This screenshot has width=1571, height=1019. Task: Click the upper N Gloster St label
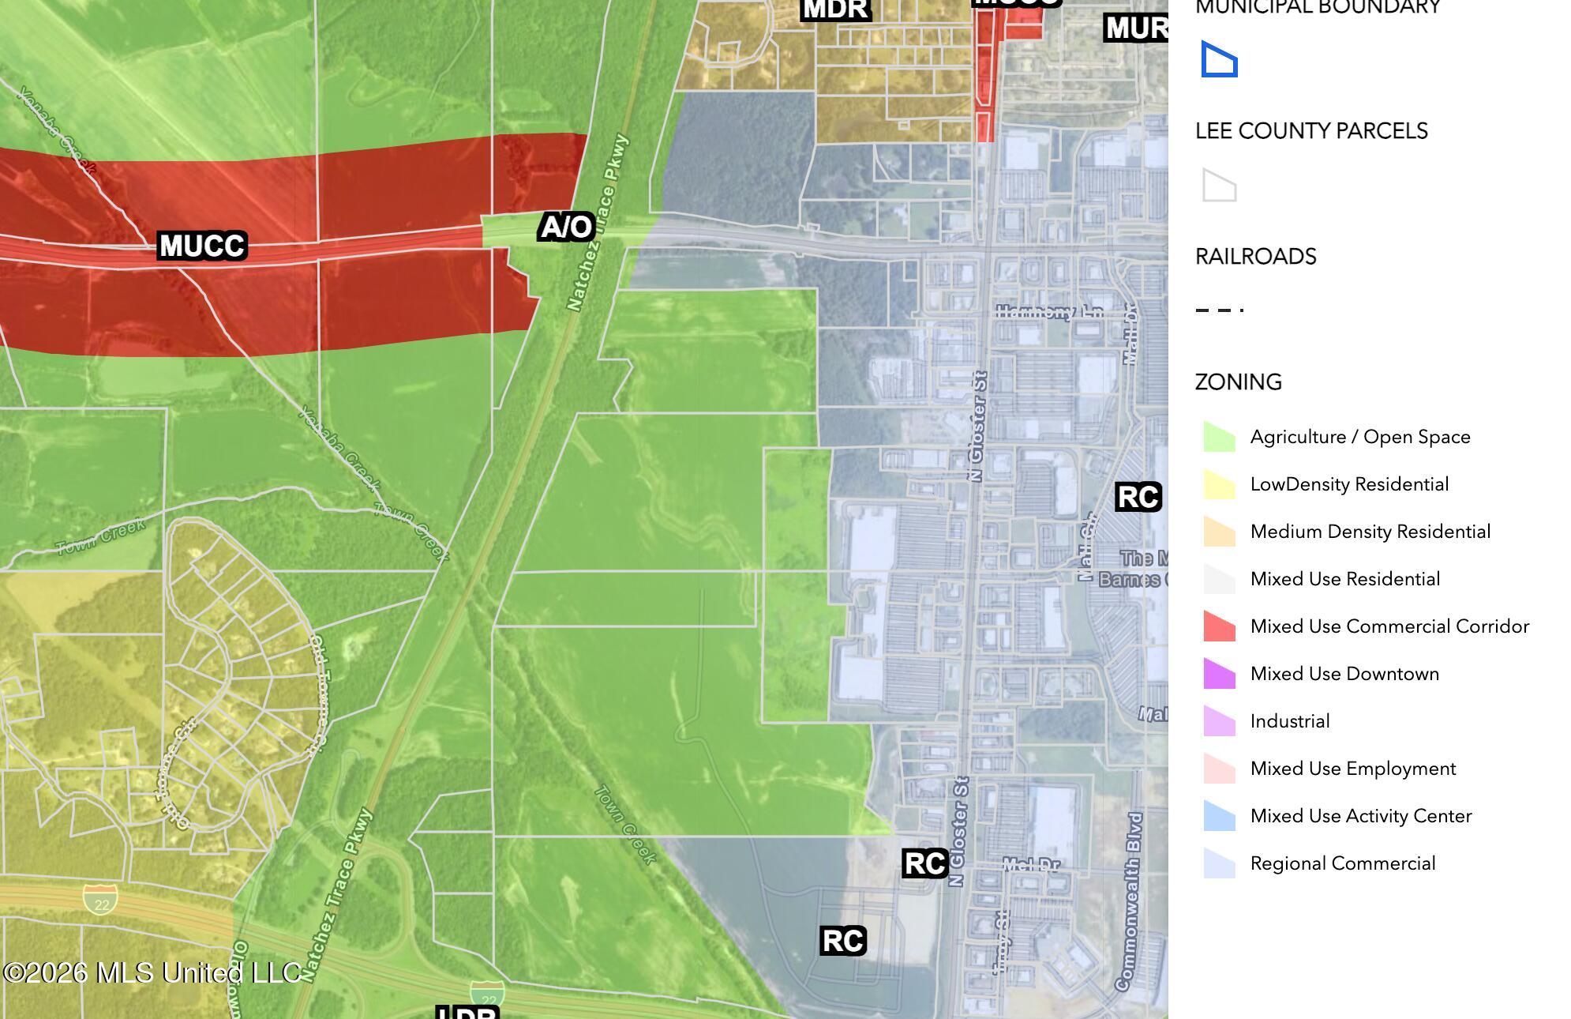coord(978,427)
